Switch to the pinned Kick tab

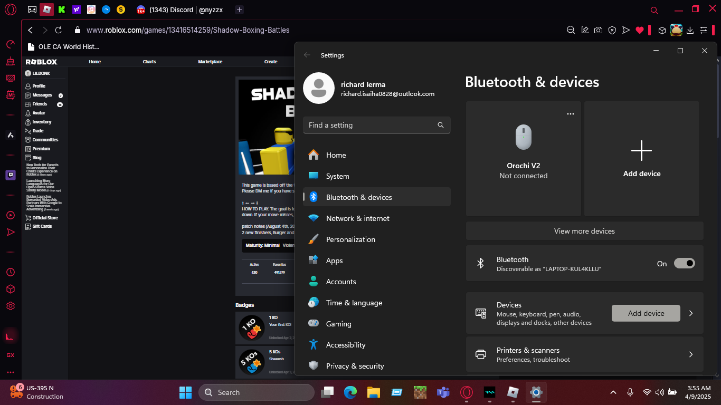click(62, 9)
